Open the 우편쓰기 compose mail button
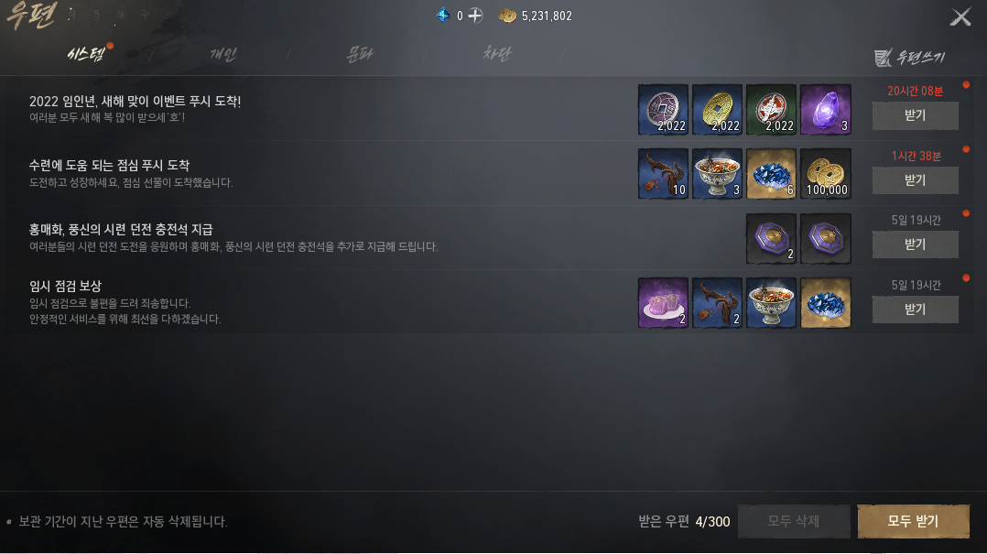Viewport: 987px width, 554px height. 909,58
